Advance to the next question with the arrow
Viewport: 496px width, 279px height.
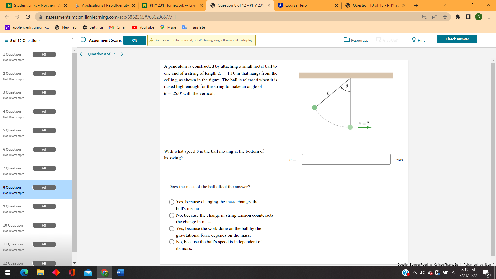tap(122, 54)
